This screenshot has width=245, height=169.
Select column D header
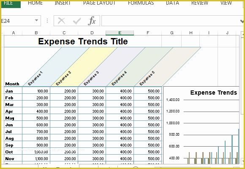click(x=92, y=33)
